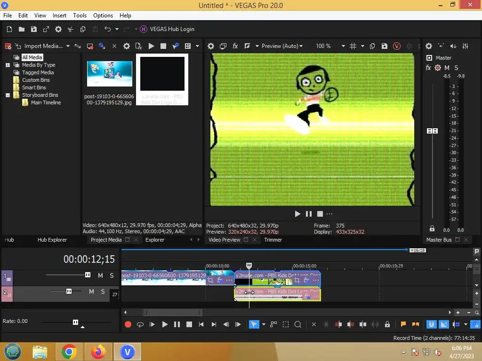Open the Options menu
This screenshot has height=361, width=482.
click(x=103, y=16)
